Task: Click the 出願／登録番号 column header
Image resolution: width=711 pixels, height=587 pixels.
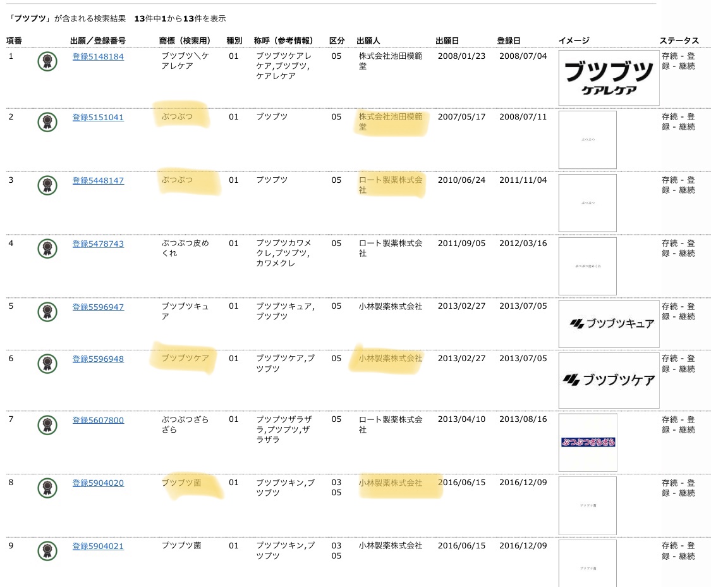Action: click(x=98, y=41)
